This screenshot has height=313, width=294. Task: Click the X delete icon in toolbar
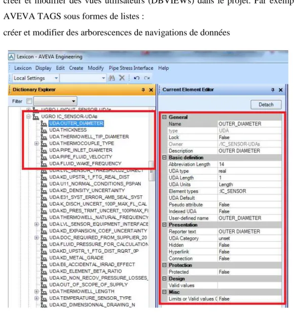122,78
